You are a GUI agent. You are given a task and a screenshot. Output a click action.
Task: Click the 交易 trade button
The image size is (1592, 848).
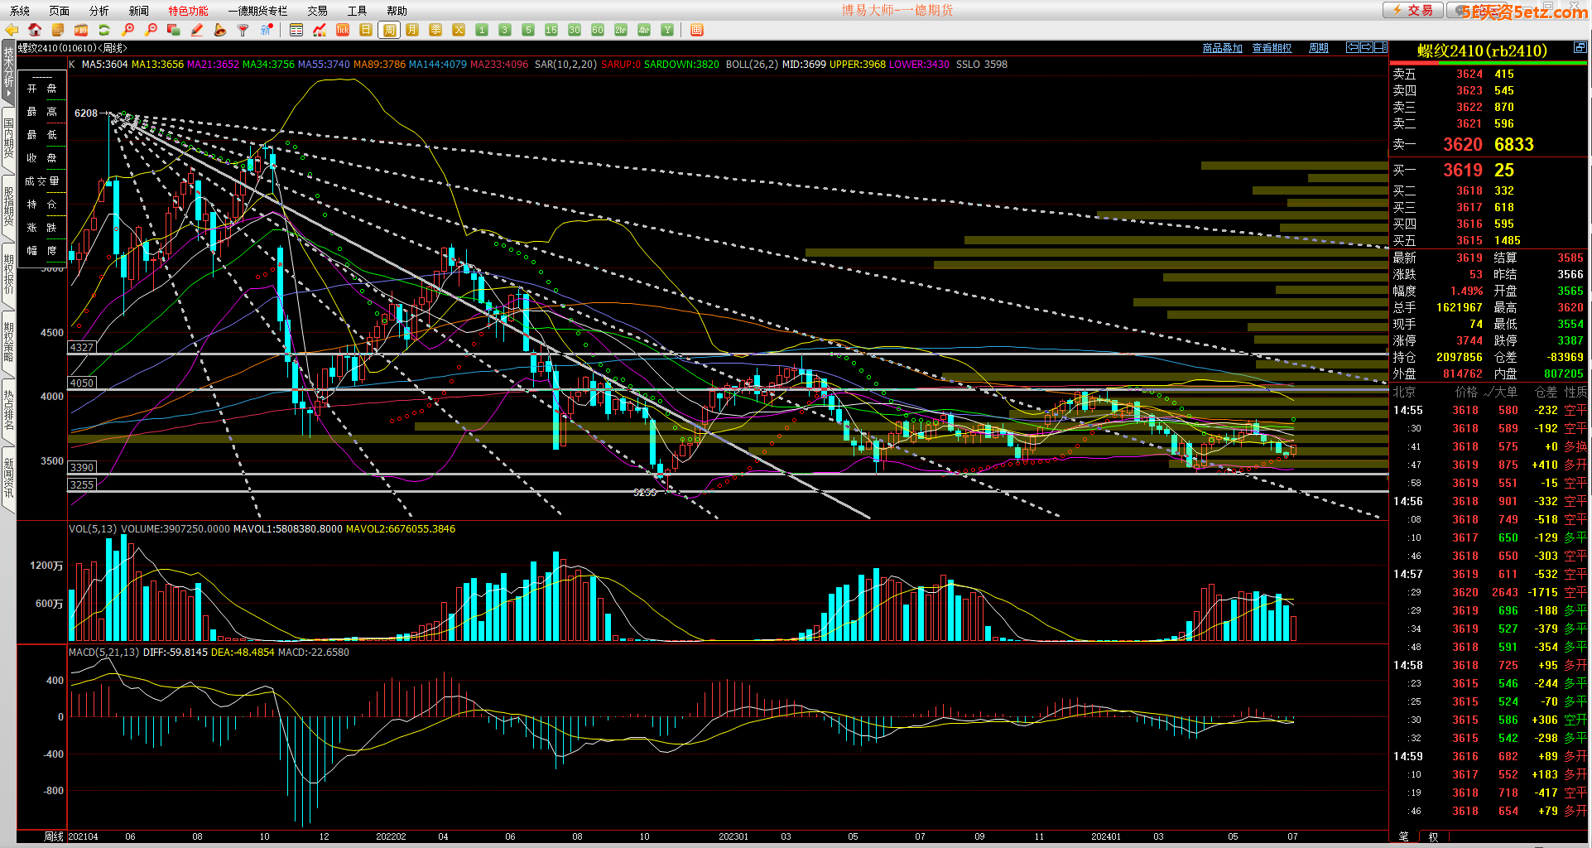point(1412,10)
